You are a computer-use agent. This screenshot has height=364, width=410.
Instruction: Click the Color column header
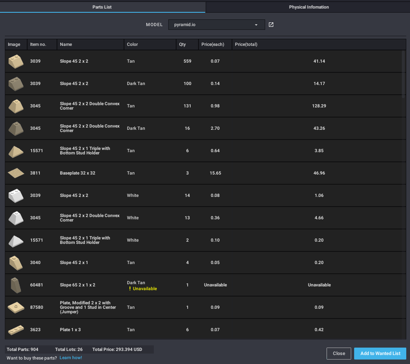coord(132,44)
